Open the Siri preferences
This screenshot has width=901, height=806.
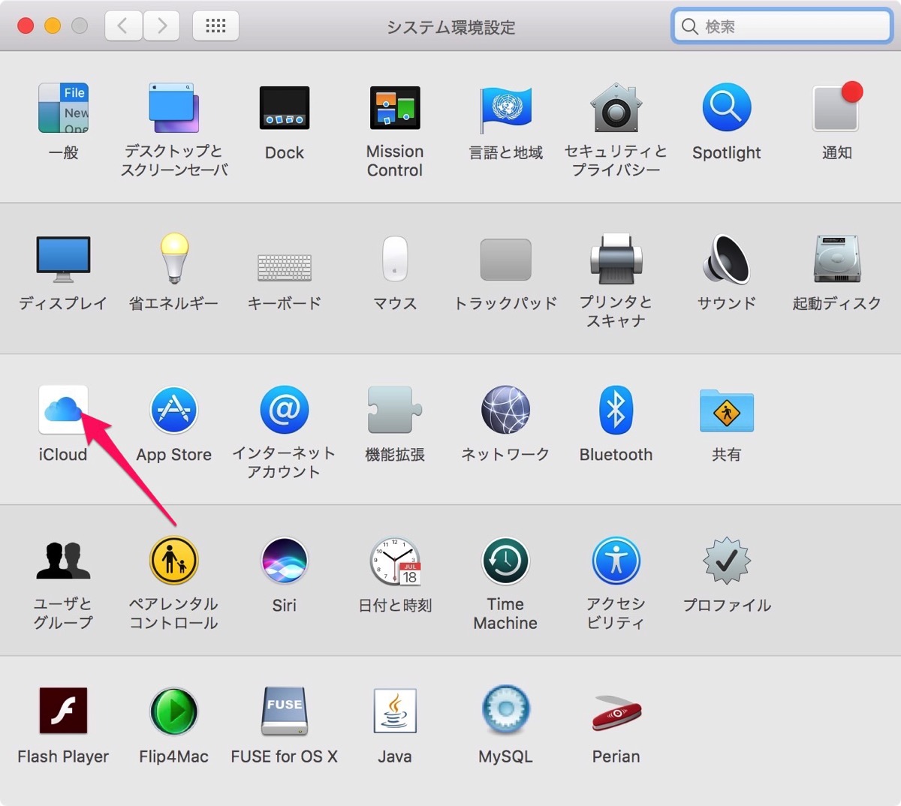pyautogui.click(x=285, y=561)
